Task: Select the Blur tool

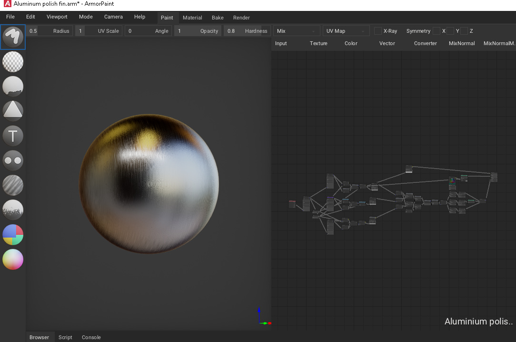Action: coord(12,185)
